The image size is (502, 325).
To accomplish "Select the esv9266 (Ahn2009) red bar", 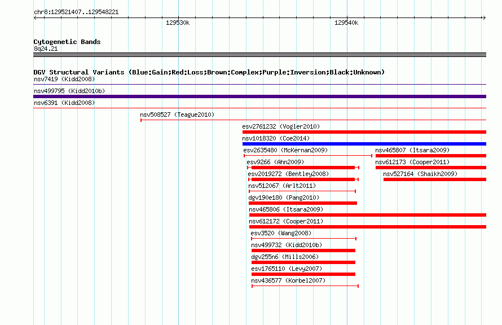I will pos(303,168).
